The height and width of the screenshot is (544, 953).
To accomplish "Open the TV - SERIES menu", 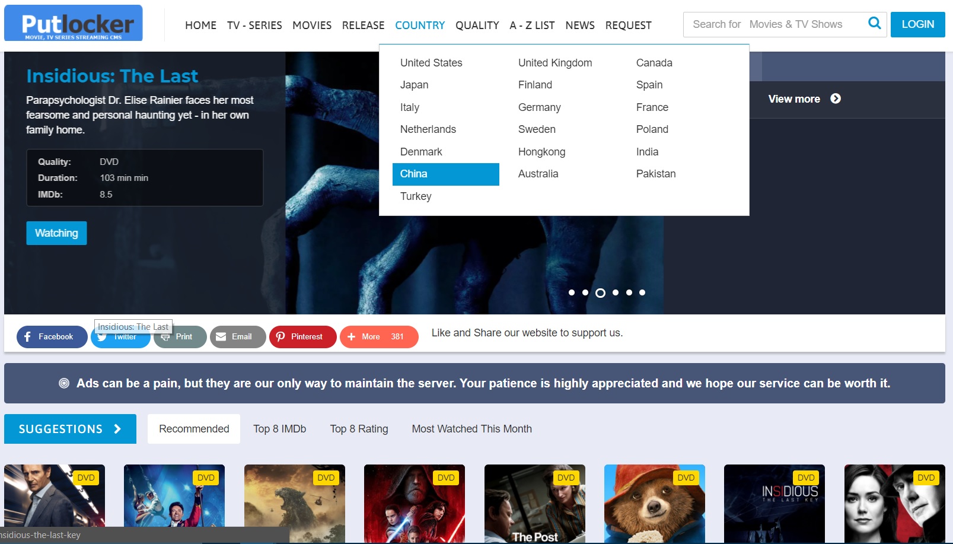I will pyautogui.click(x=254, y=26).
